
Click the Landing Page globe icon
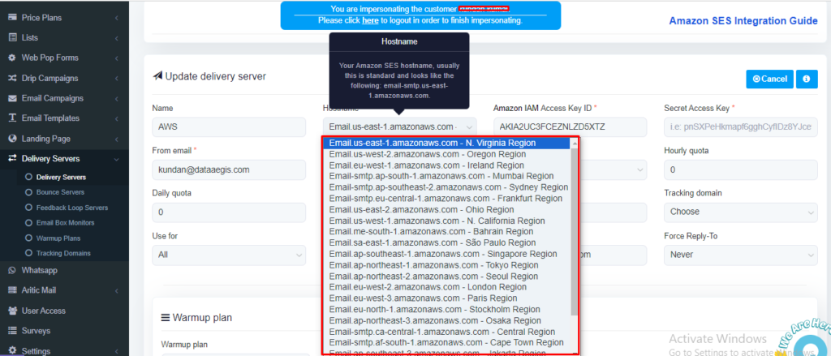tap(12, 139)
